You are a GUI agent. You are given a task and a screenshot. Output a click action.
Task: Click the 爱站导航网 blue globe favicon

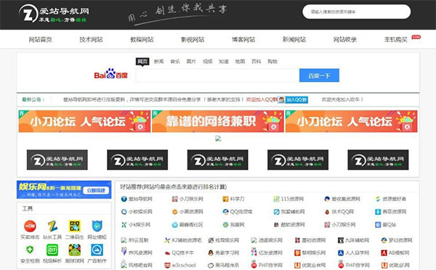coord(124,199)
